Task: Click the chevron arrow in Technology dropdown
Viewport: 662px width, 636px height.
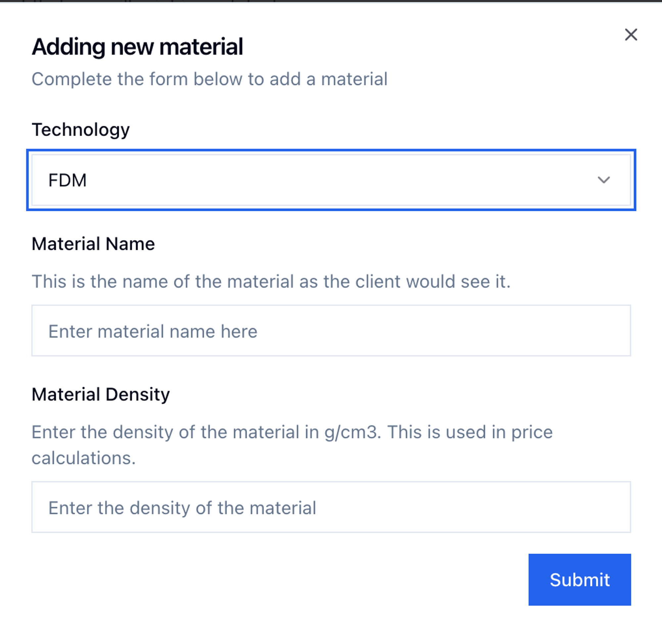Action: point(603,180)
